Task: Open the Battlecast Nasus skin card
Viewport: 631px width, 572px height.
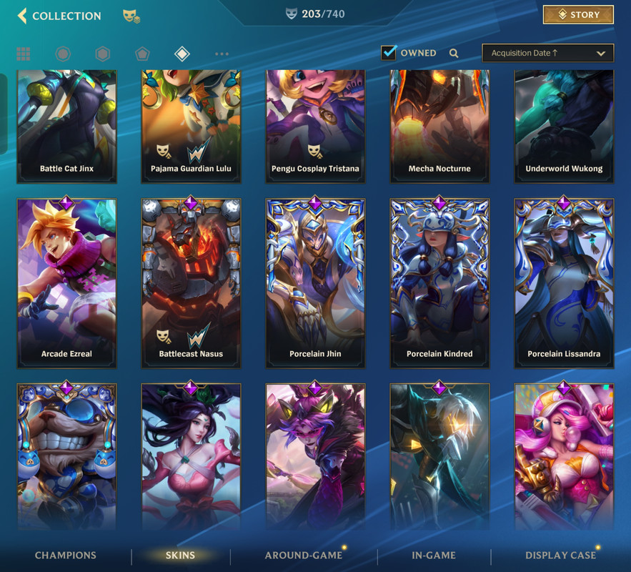Action: point(191,283)
